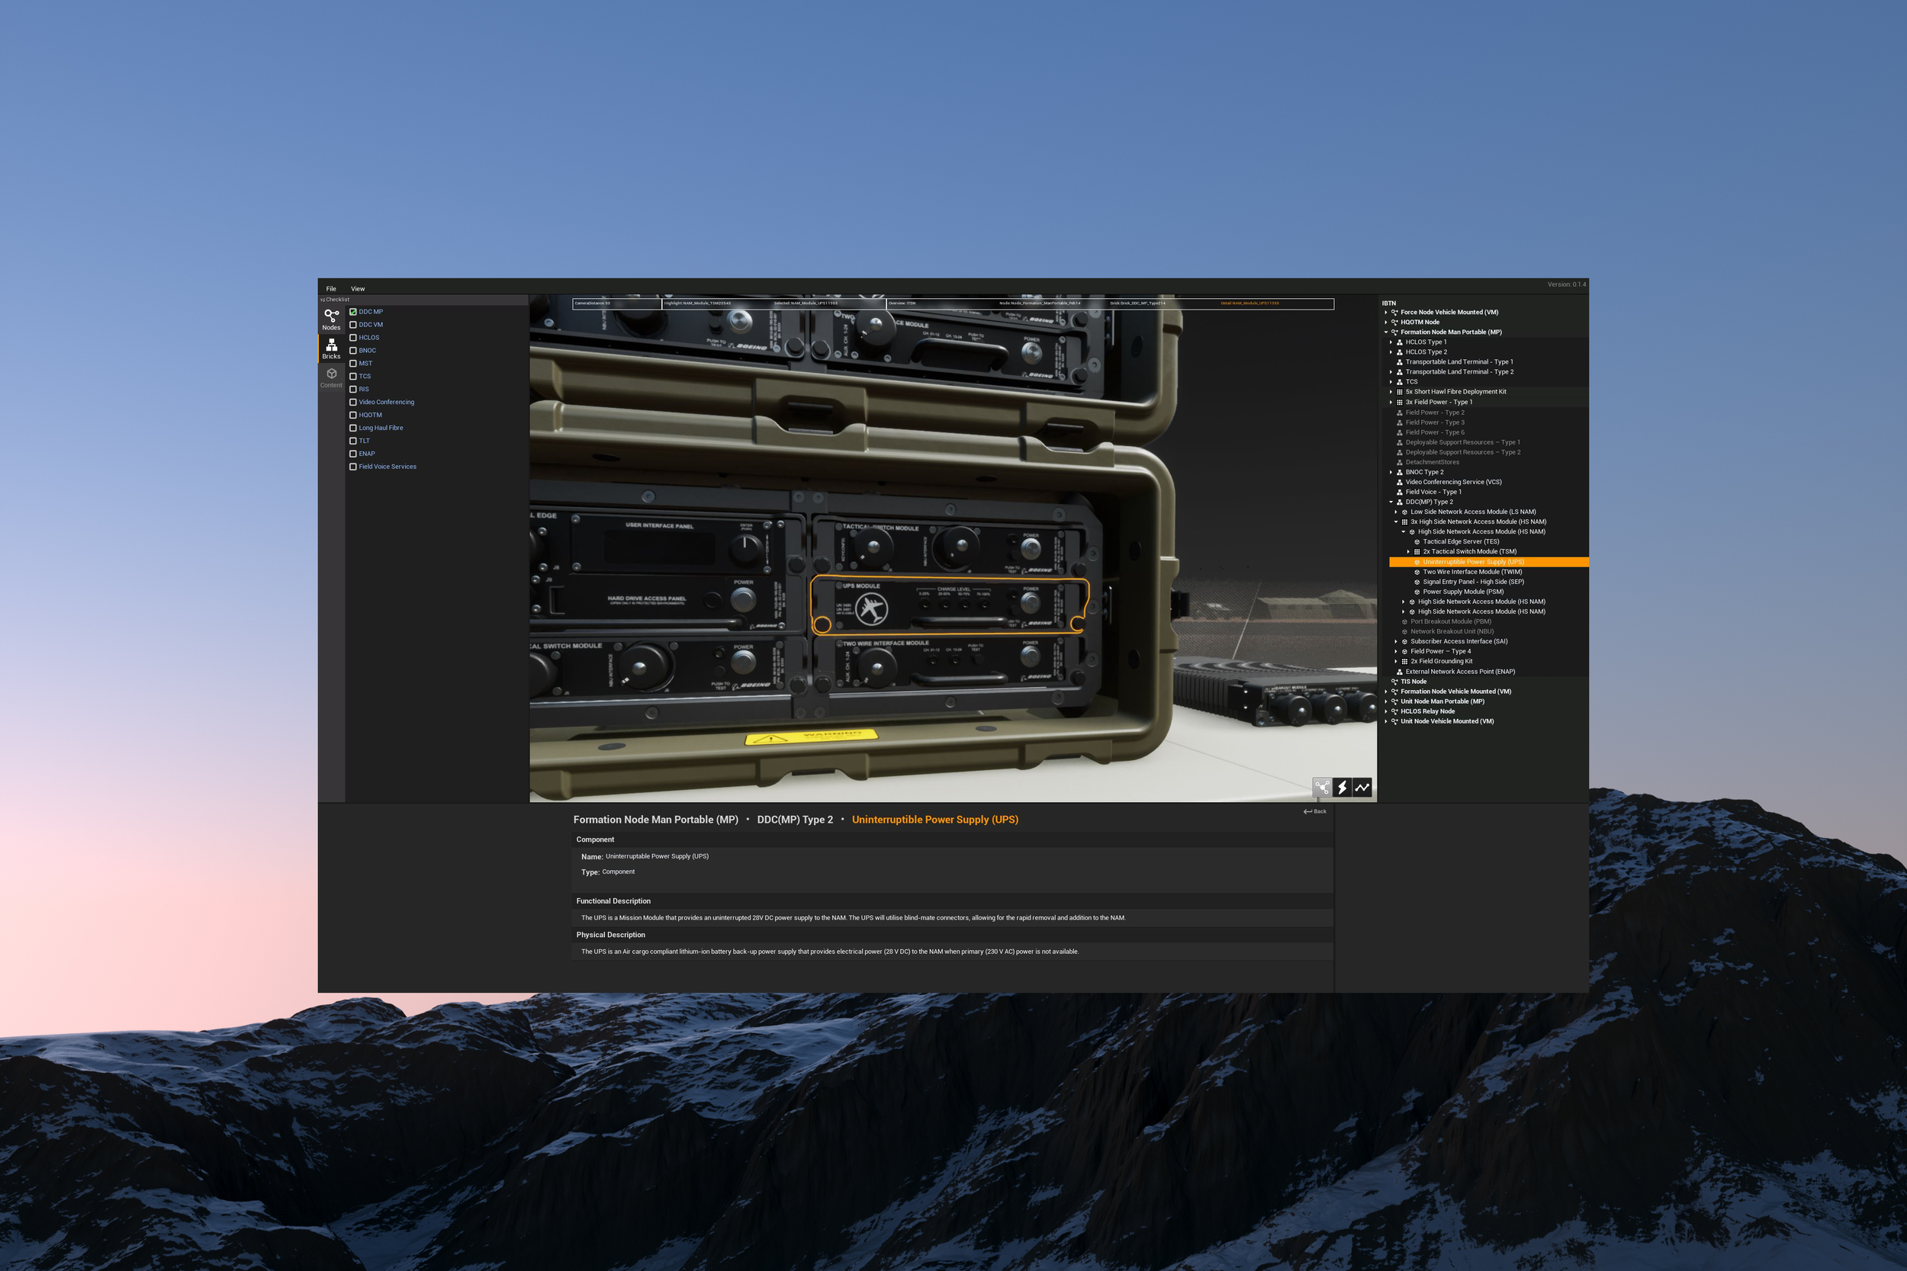The image size is (1907, 1271).
Task: Click the lightning bolt power overlay icon
Action: (1342, 787)
